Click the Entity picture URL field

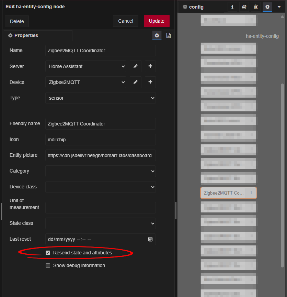(x=101, y=155)
